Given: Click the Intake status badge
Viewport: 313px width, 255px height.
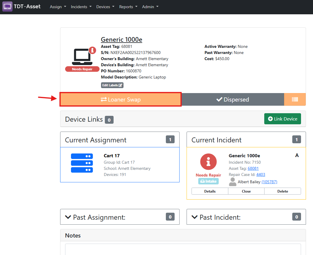Looking at the screenshot, I should tap(208, 181).
